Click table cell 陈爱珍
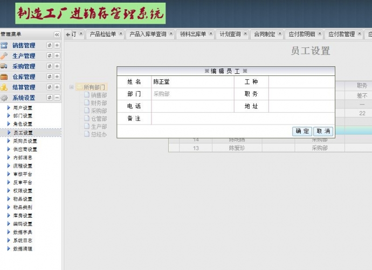This screenshot has height=270, width=372. (x=237, y=148)
